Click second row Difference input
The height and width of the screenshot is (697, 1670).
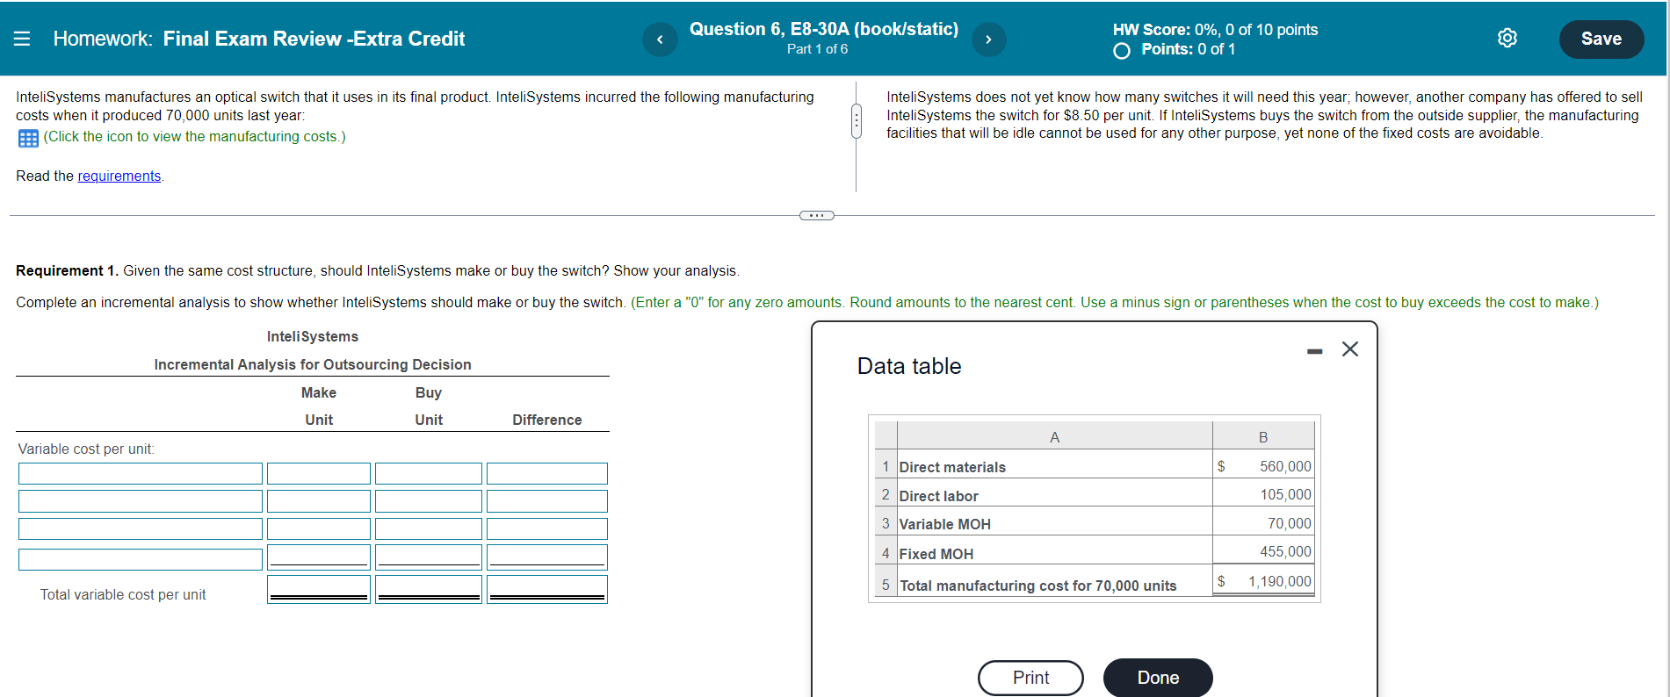[547, 501]
